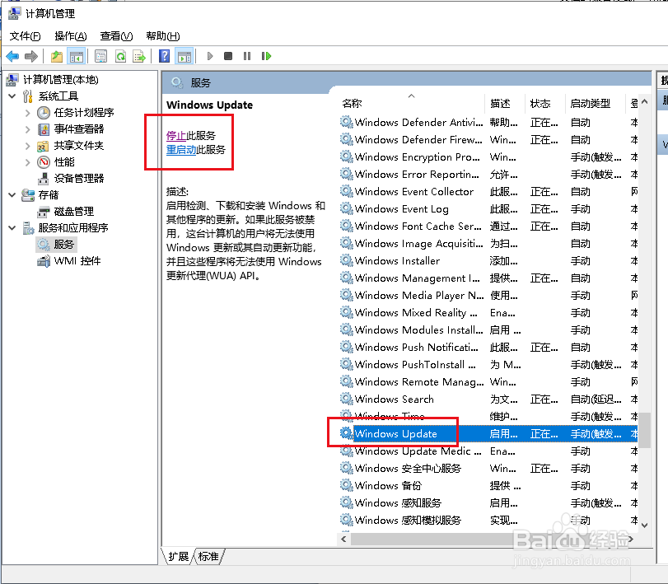
Task: Expand the 任务计划程序 node chevron
Action: pyautogui.click(x=28, y=113)
